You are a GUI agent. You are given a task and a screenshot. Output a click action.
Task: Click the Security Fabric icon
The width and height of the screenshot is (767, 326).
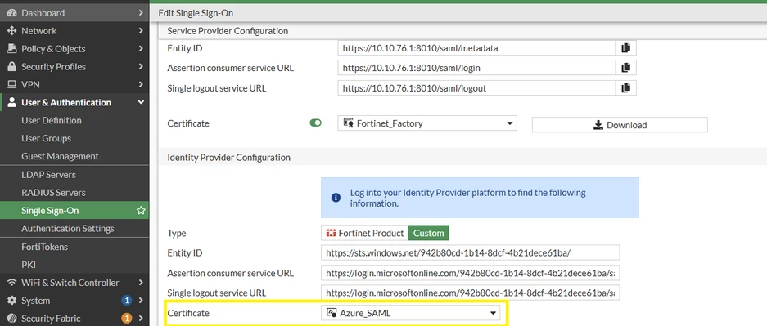tap(11, 319)
